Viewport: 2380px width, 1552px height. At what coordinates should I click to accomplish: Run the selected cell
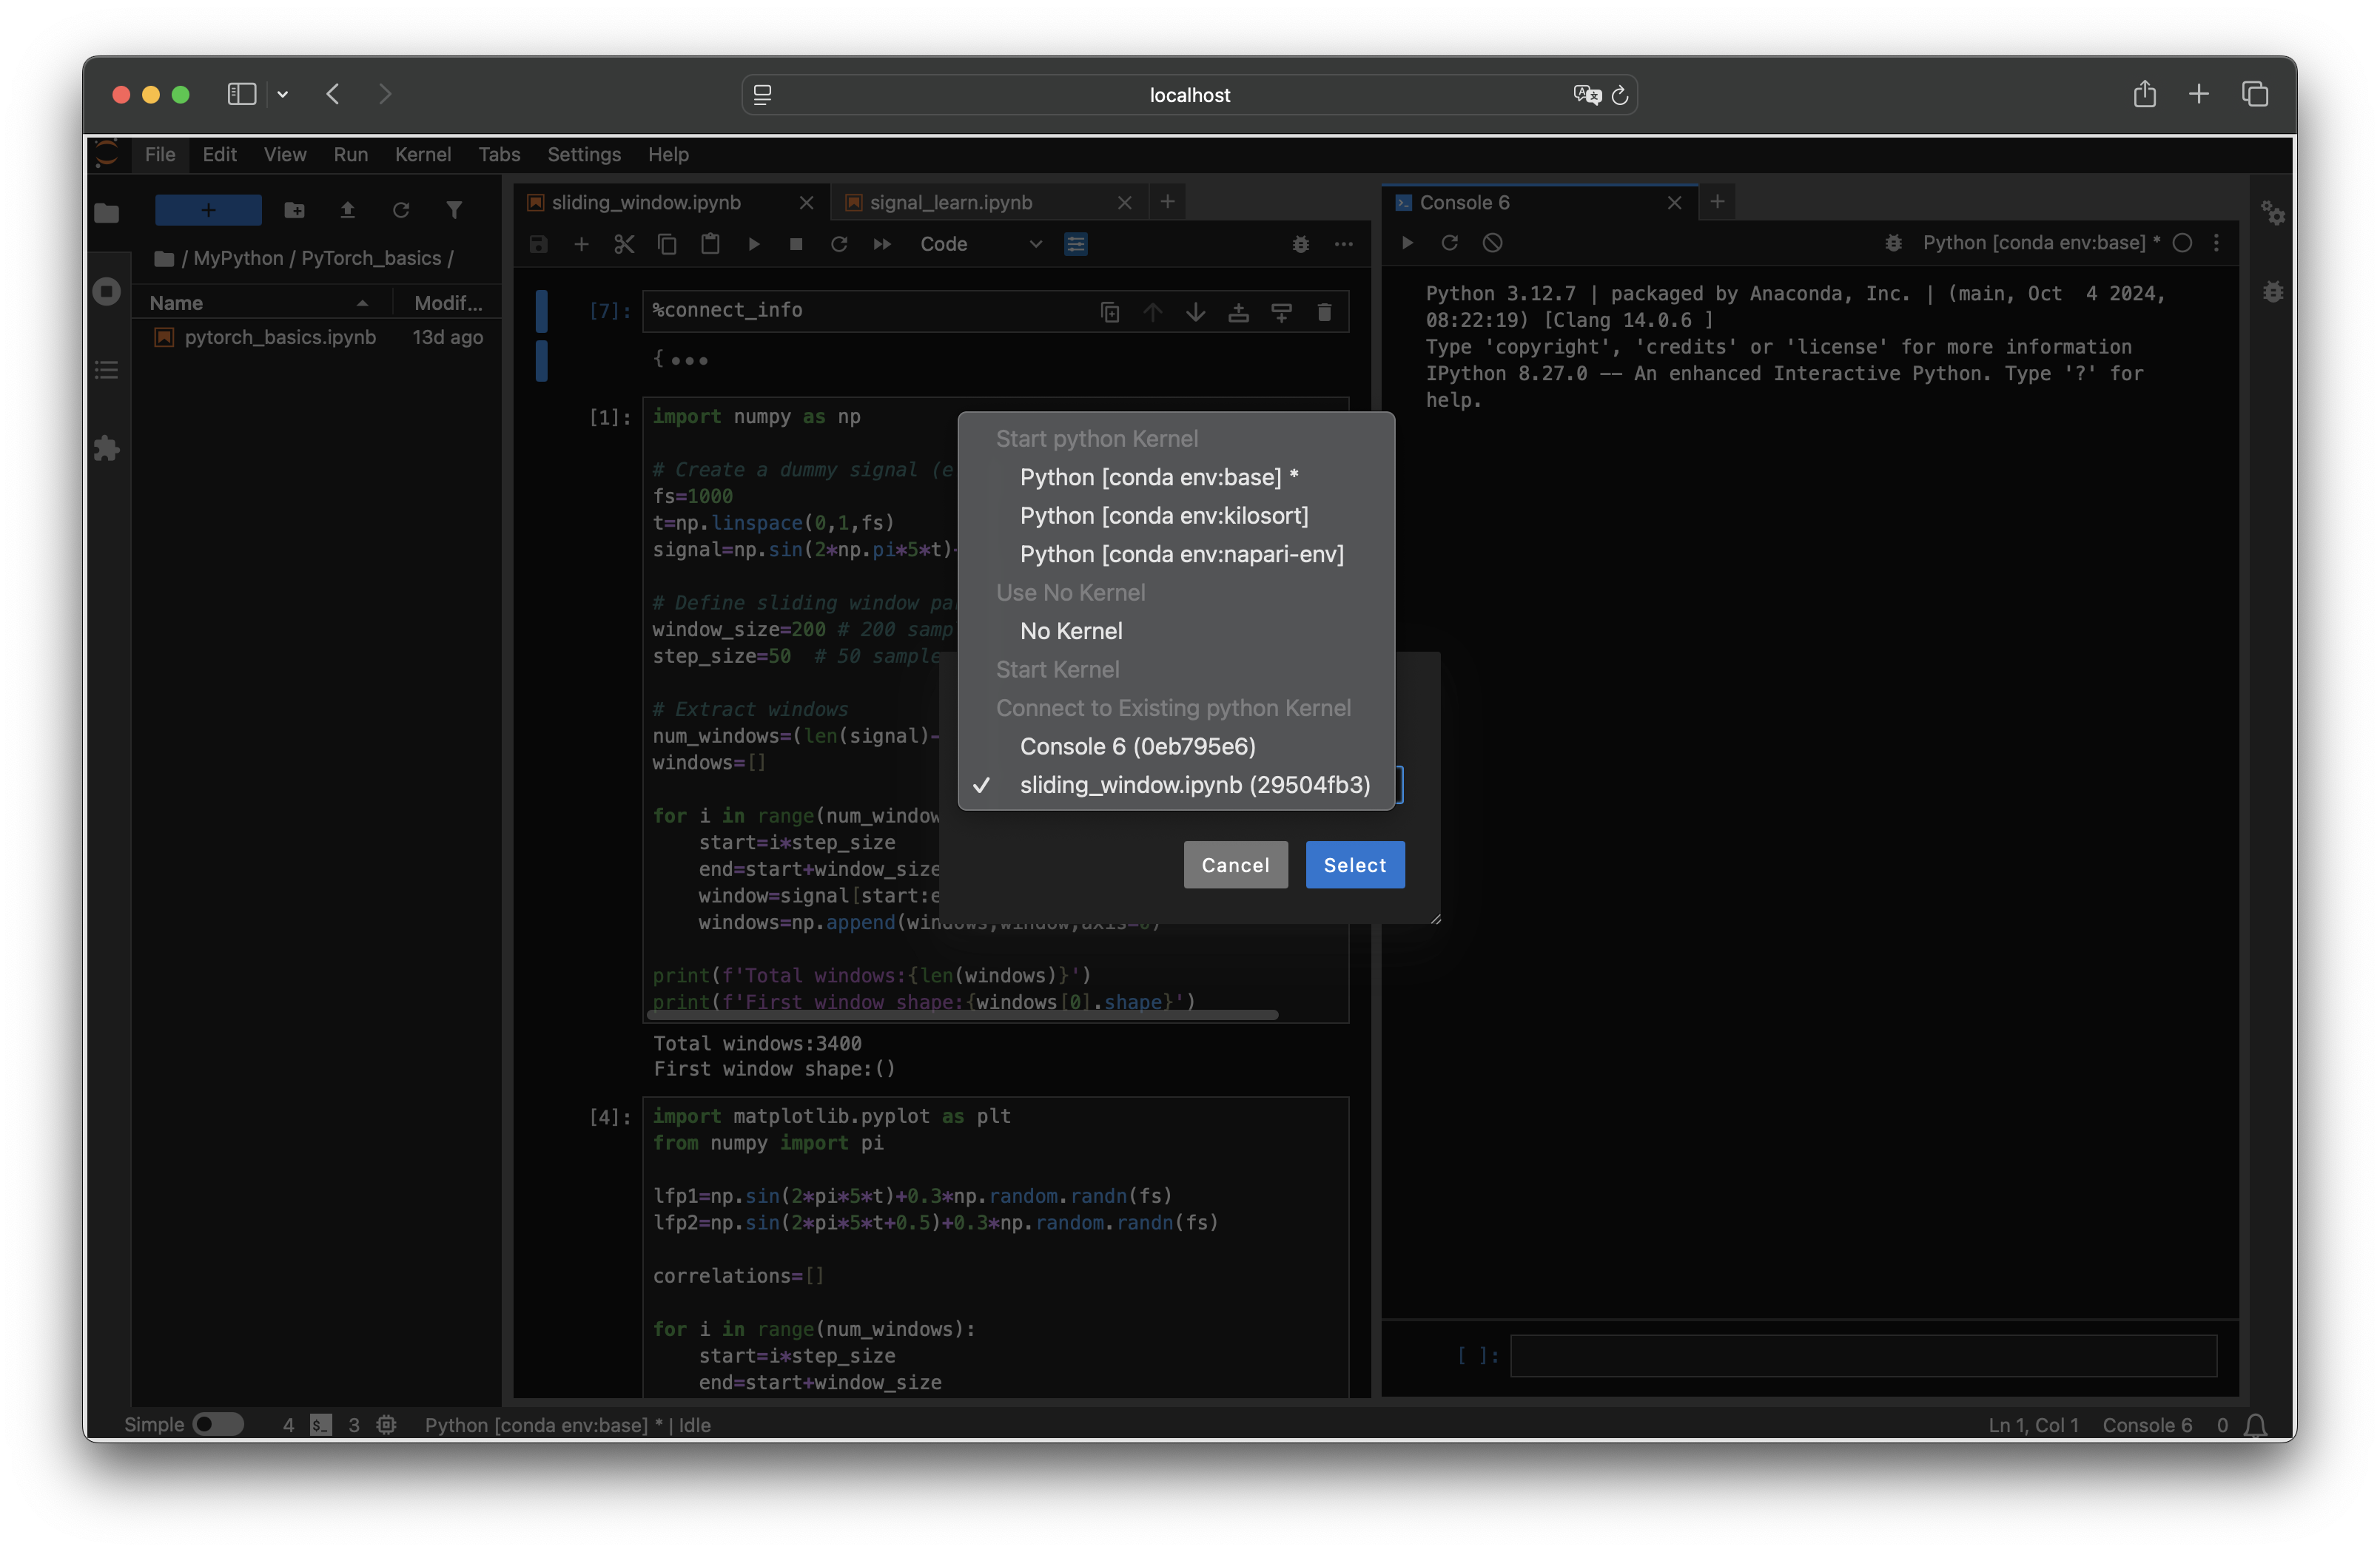pyautogui.click(x=753, y=244)
